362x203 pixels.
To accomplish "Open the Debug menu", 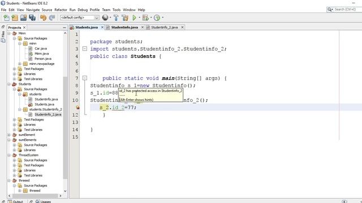I will [x=83, y=10].
